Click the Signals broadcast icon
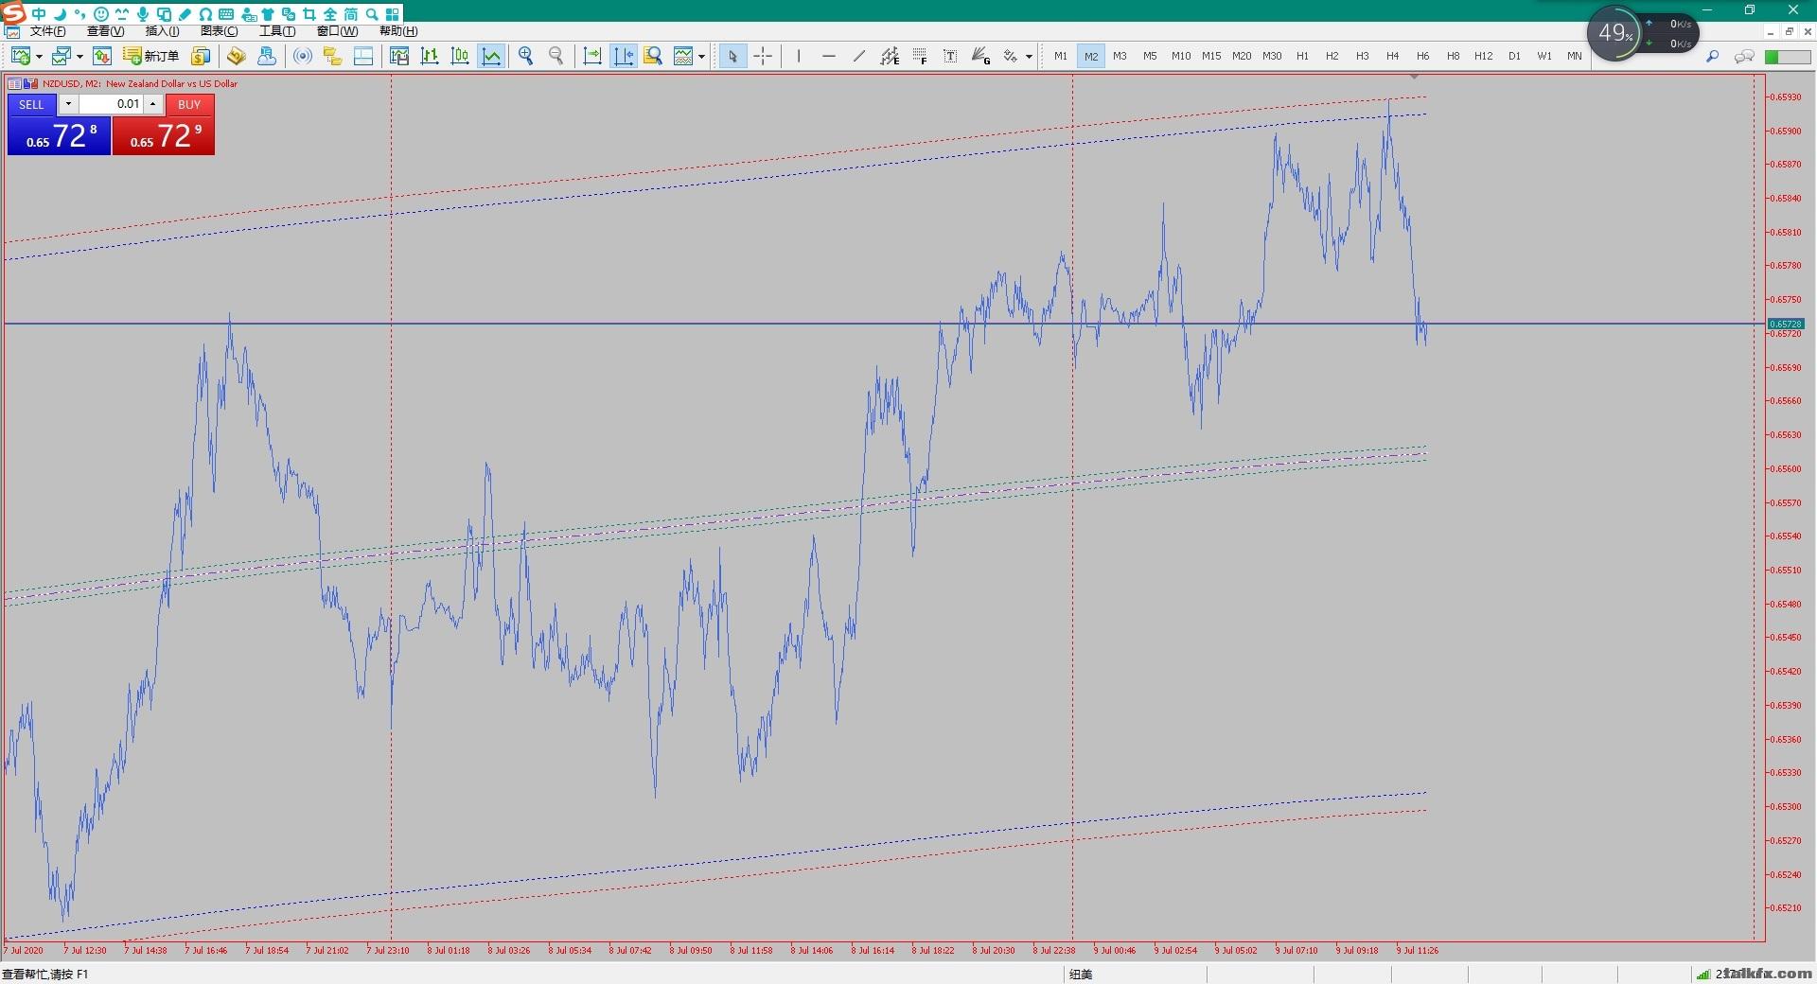 (x=303, y=57)
